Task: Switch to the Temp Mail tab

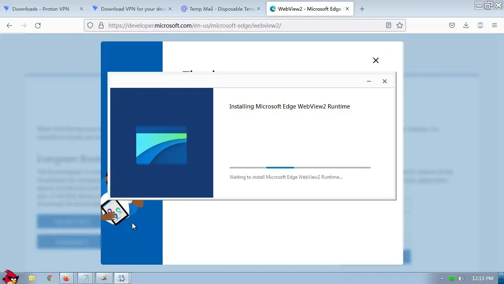Action: click(221, 9)
